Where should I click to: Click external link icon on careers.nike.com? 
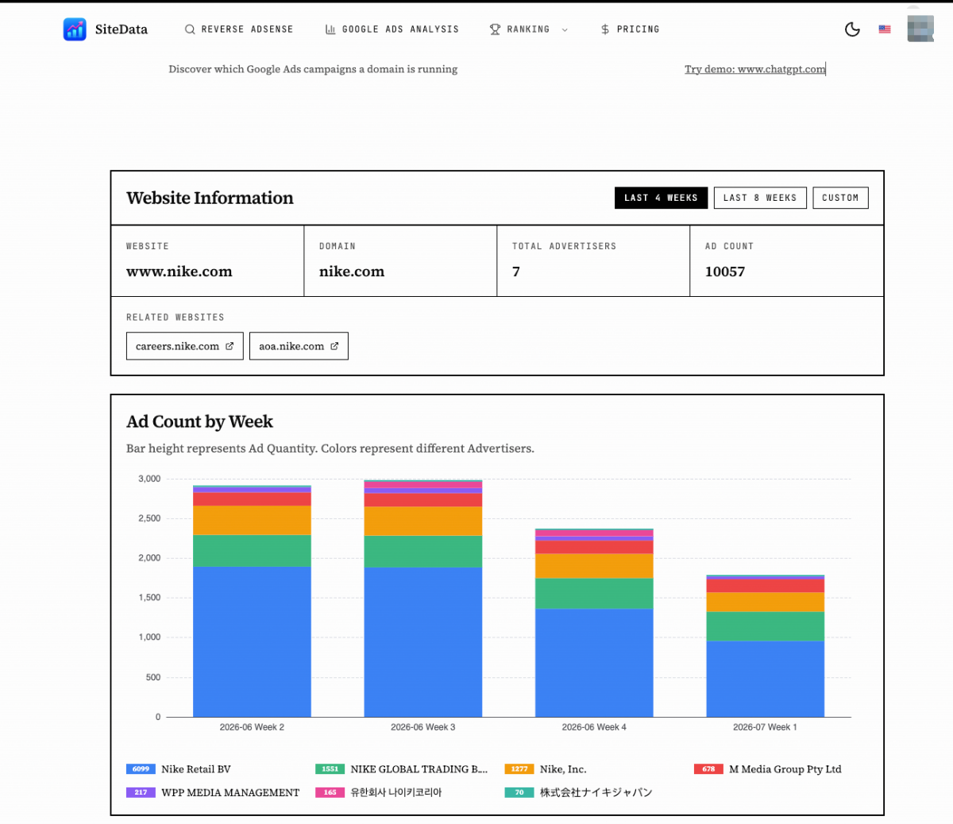[x=230, y=346]
